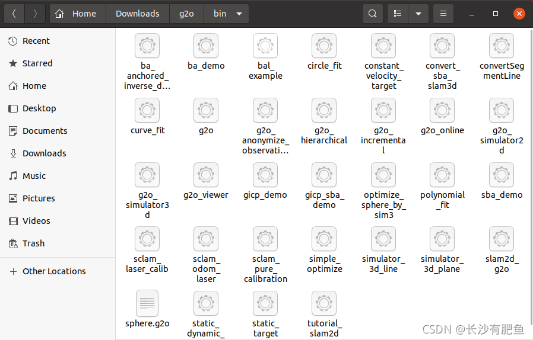Navigate to g2o in path bar
The image size is (533, 340).
186,14
